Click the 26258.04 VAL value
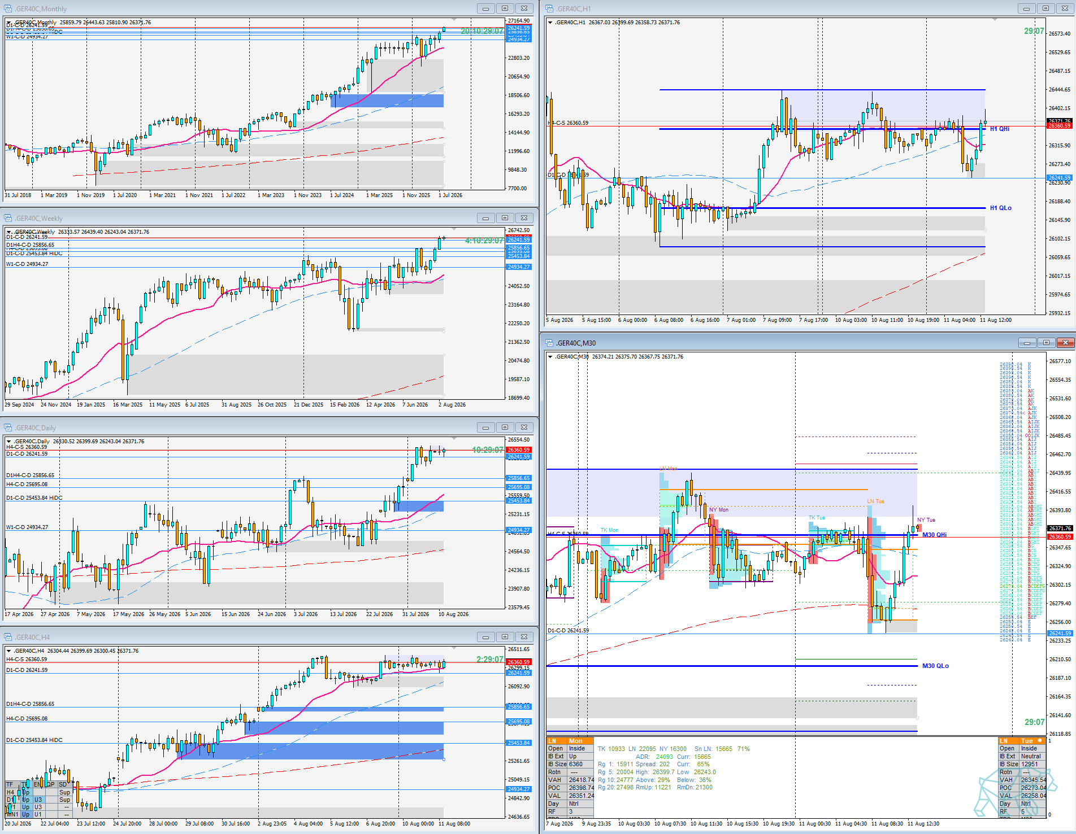 [1034, 796]
